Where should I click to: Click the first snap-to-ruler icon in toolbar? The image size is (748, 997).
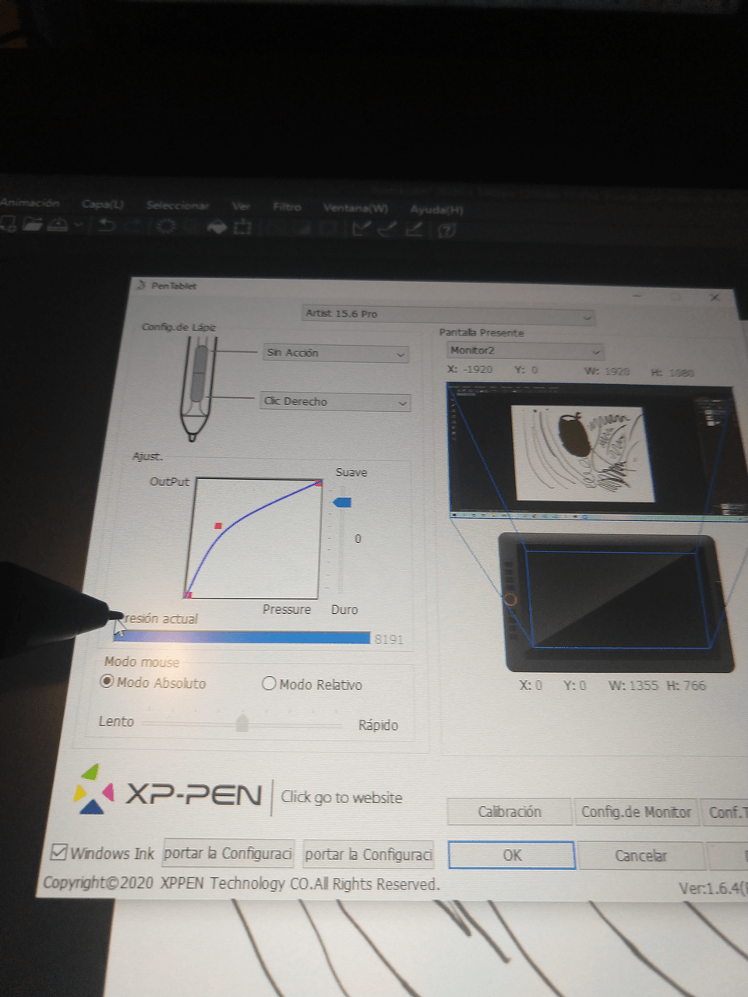pos(361,229)
